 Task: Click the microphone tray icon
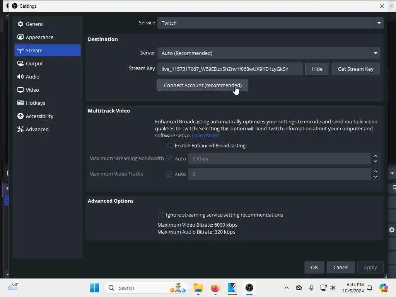tap(311, 288)
